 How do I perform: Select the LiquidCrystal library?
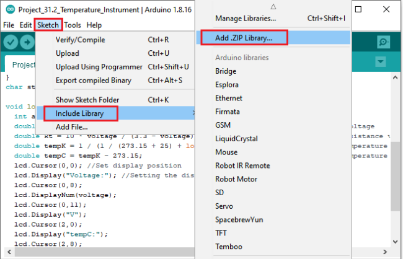(236, 139)
